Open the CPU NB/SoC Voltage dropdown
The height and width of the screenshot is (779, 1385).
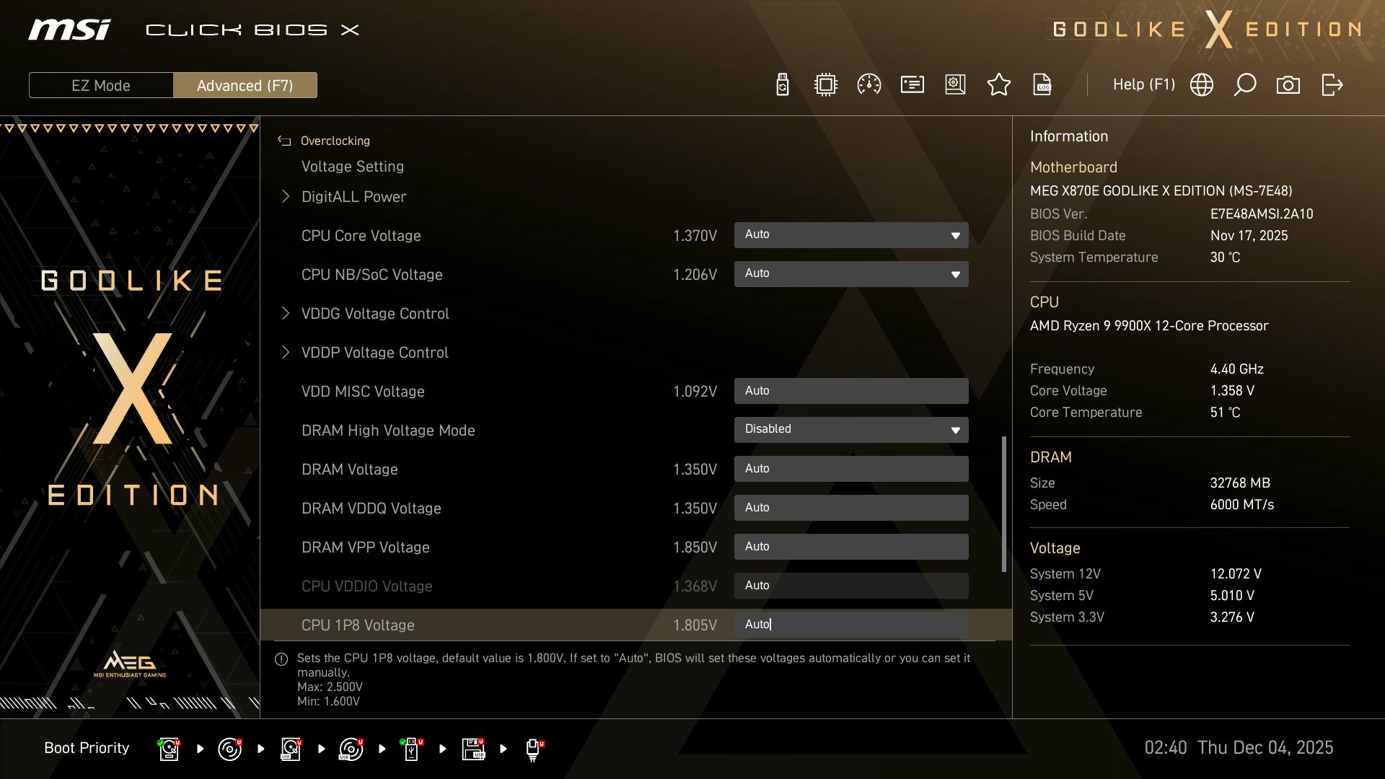pos(851,274)
